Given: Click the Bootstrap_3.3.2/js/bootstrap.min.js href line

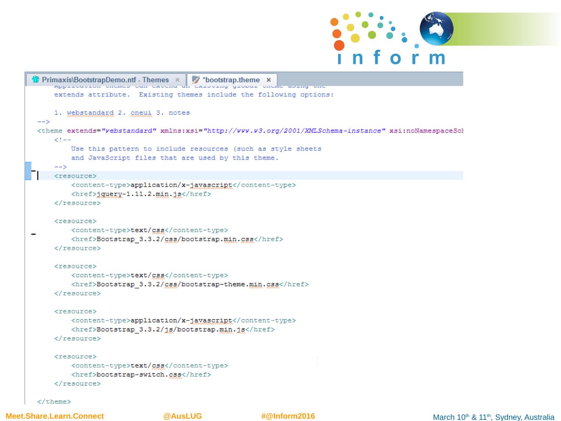Looking at the screenshot, I should (x=173, y=330).
